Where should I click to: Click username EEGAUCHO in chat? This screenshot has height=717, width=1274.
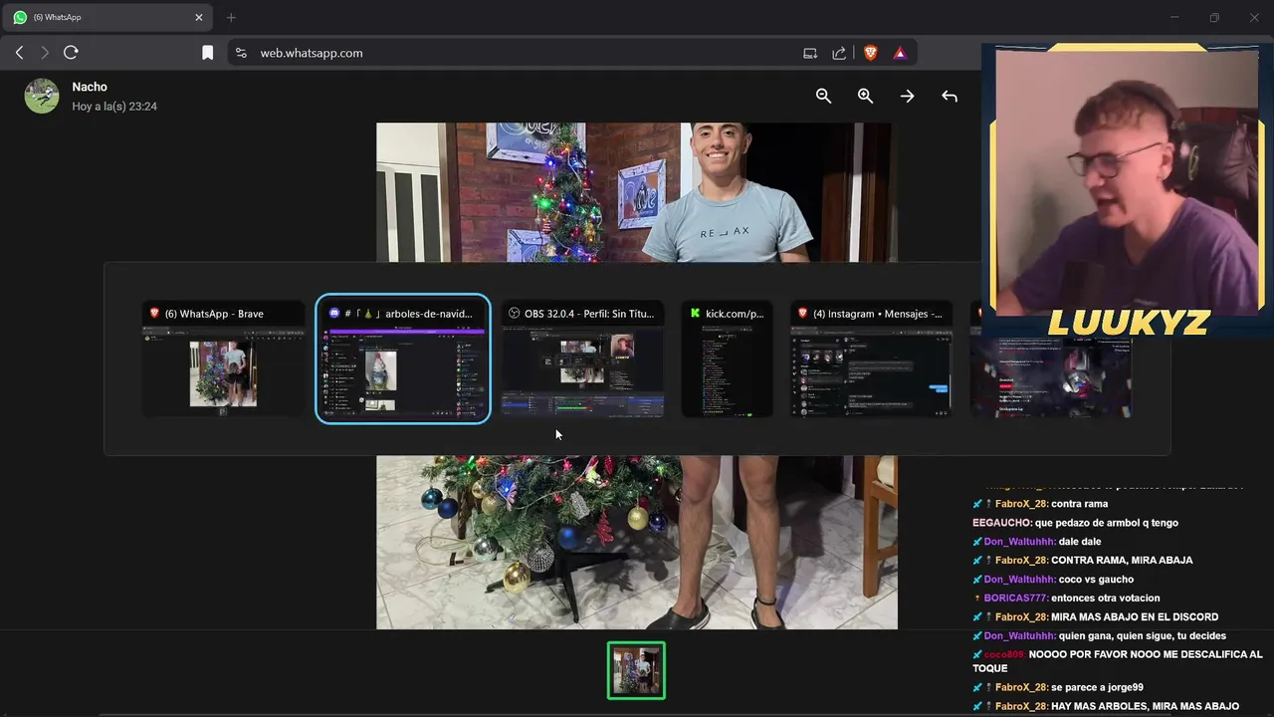coord(1000,523)
